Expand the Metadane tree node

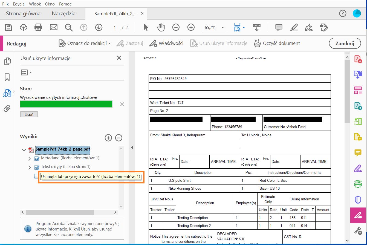click(30, 158)
